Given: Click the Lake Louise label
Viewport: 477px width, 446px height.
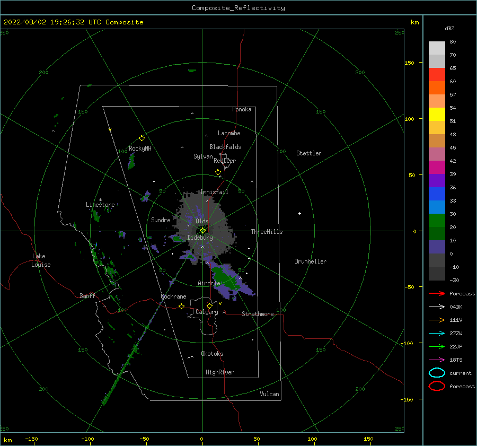Looking at the screenshot, I should (x=41, y=260).
